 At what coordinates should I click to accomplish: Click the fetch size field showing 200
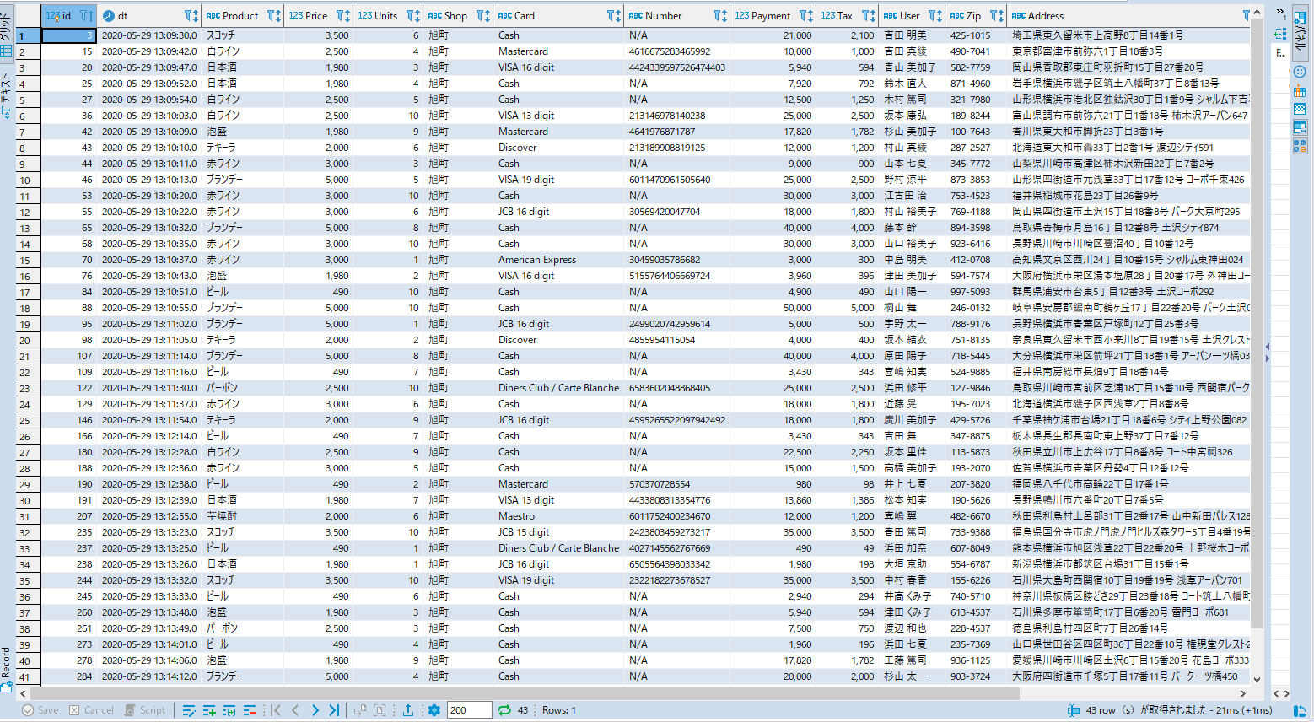(x=469, y=710)
